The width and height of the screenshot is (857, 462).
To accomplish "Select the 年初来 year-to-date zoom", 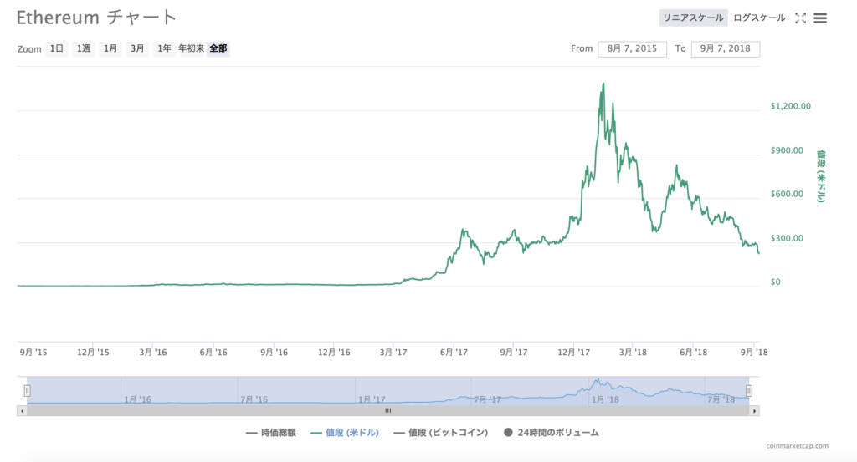I will click(x=191, y=48).
